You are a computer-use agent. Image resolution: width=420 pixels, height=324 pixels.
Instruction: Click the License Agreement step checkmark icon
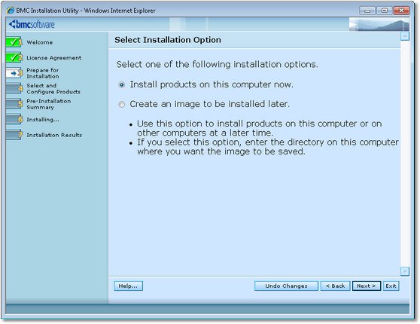click(14, 57)
